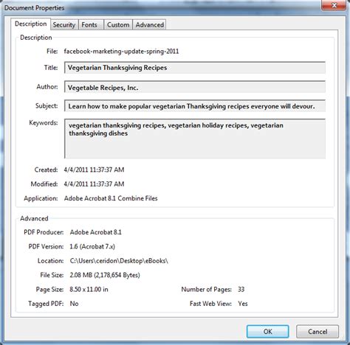Close the Document Properties dialog
This screenshot has height=345, width=350.
334,5
